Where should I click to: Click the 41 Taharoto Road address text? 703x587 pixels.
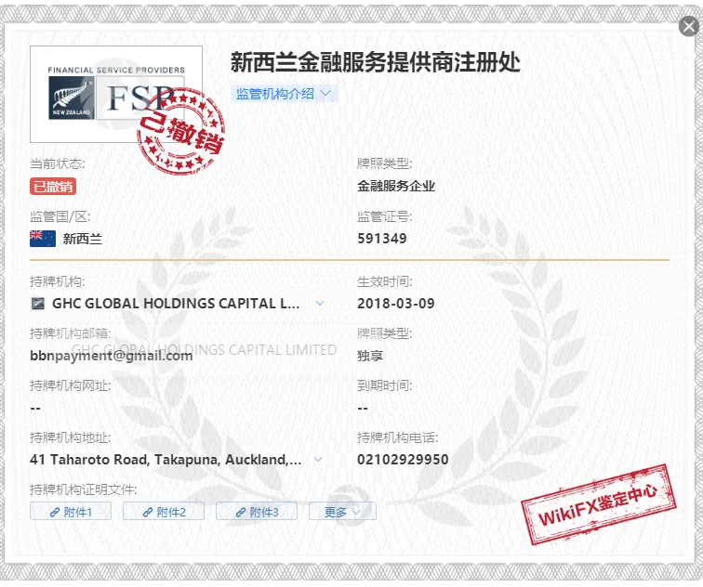pyautogui.click(x=166, y=460)
